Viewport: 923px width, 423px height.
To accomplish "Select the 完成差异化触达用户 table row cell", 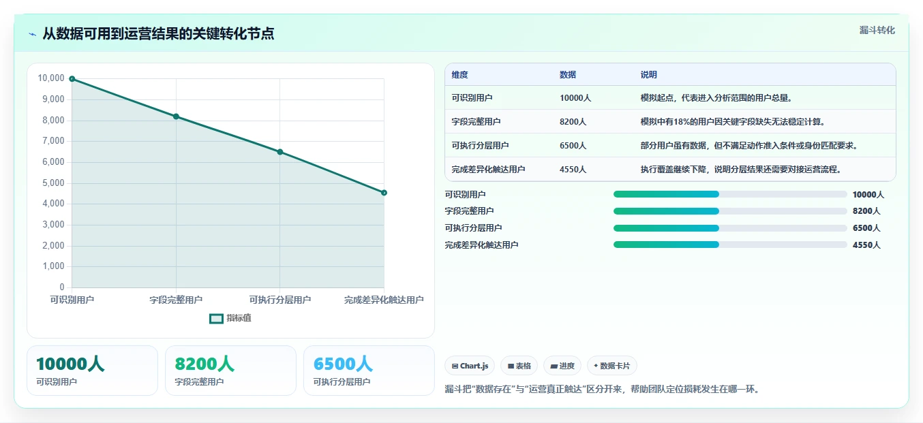I will click(x=499, y=170).
